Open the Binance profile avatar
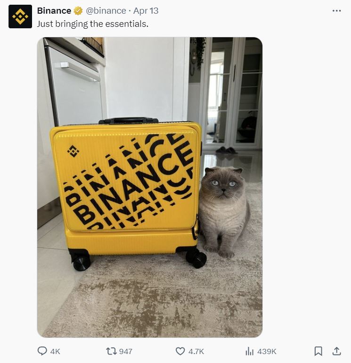Screen dimensions: 351x363 coord(20,16)
